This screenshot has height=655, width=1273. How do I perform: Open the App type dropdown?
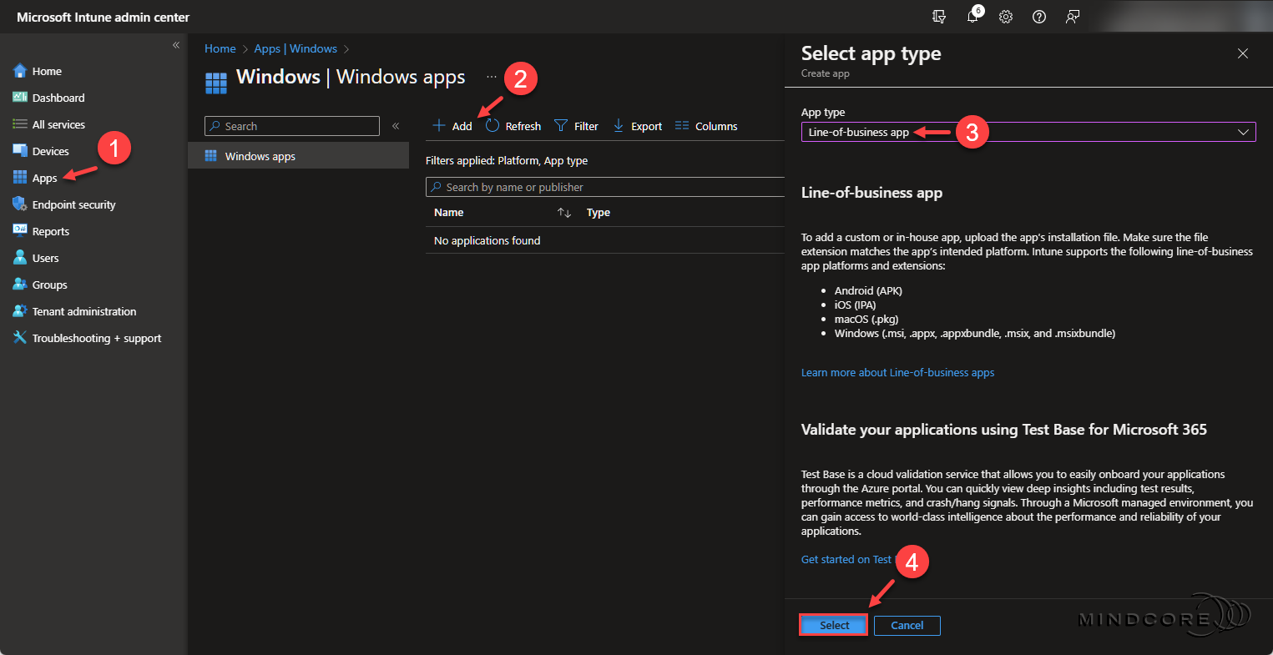[1027, 131]
